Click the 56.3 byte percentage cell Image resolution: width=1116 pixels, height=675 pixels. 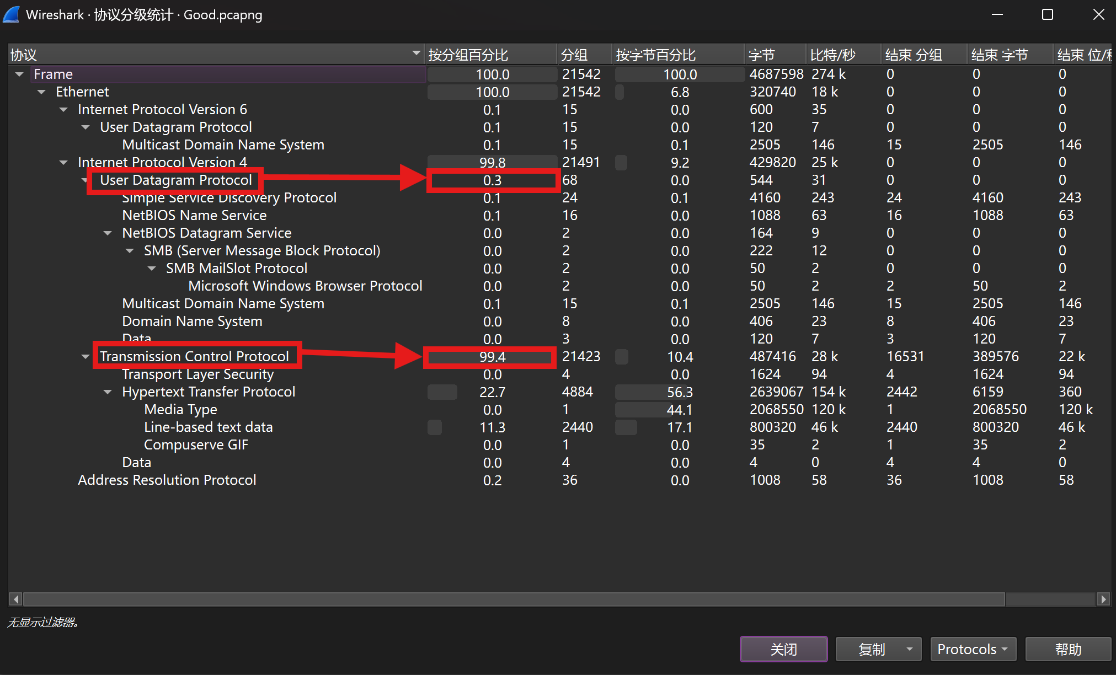[680, 392]
